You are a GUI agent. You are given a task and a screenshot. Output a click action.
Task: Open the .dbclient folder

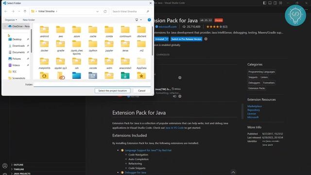point(141,32)
